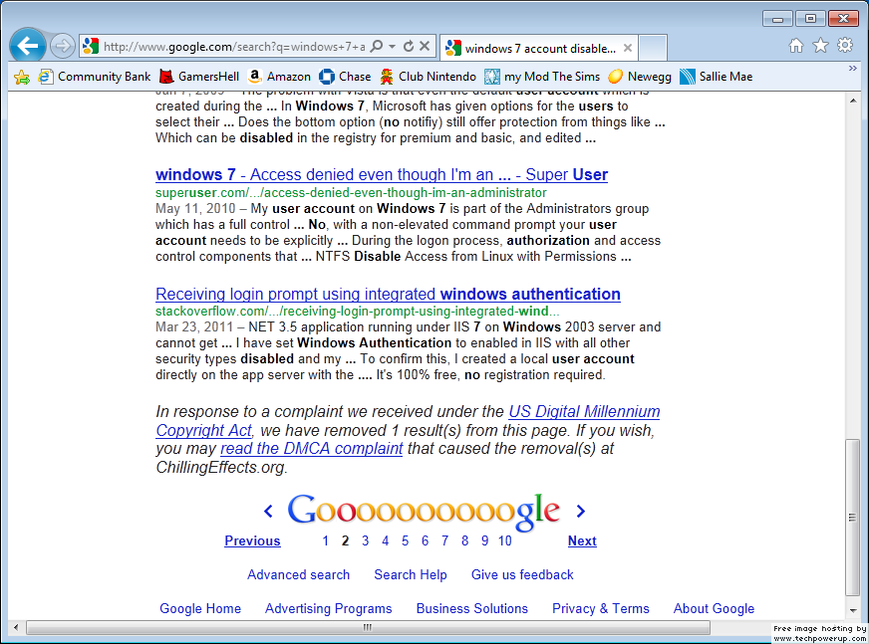Open the Community Bank bookmark
The height and width of the screenshot is (644, 869).
[95, 77]
